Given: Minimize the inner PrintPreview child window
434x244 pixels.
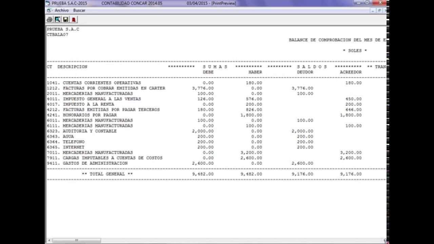Looking at the screenshot, I should click(373, 11).
